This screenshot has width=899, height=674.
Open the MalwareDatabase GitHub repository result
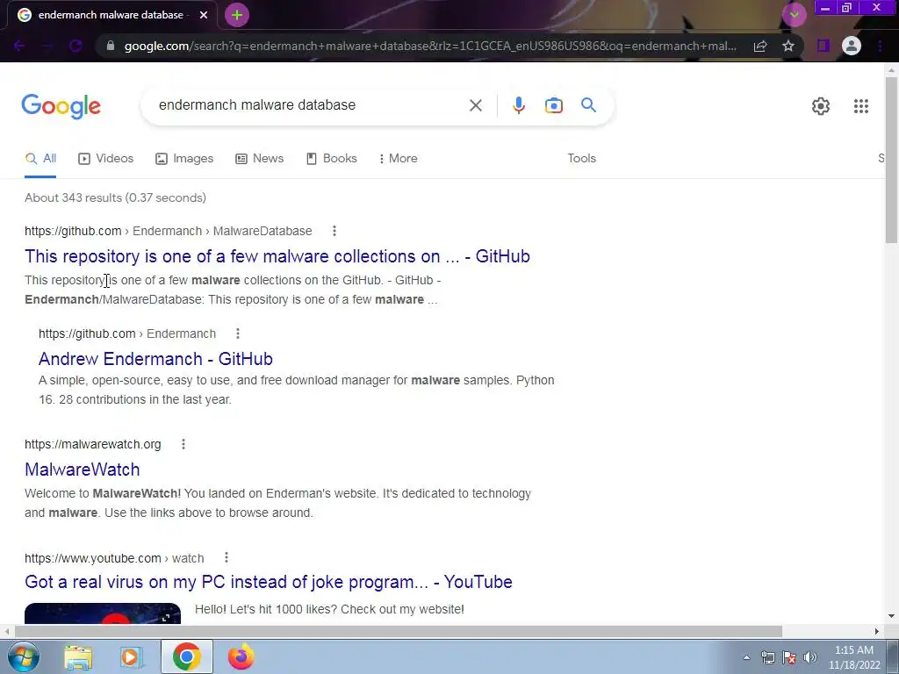(x=277, y=256)
